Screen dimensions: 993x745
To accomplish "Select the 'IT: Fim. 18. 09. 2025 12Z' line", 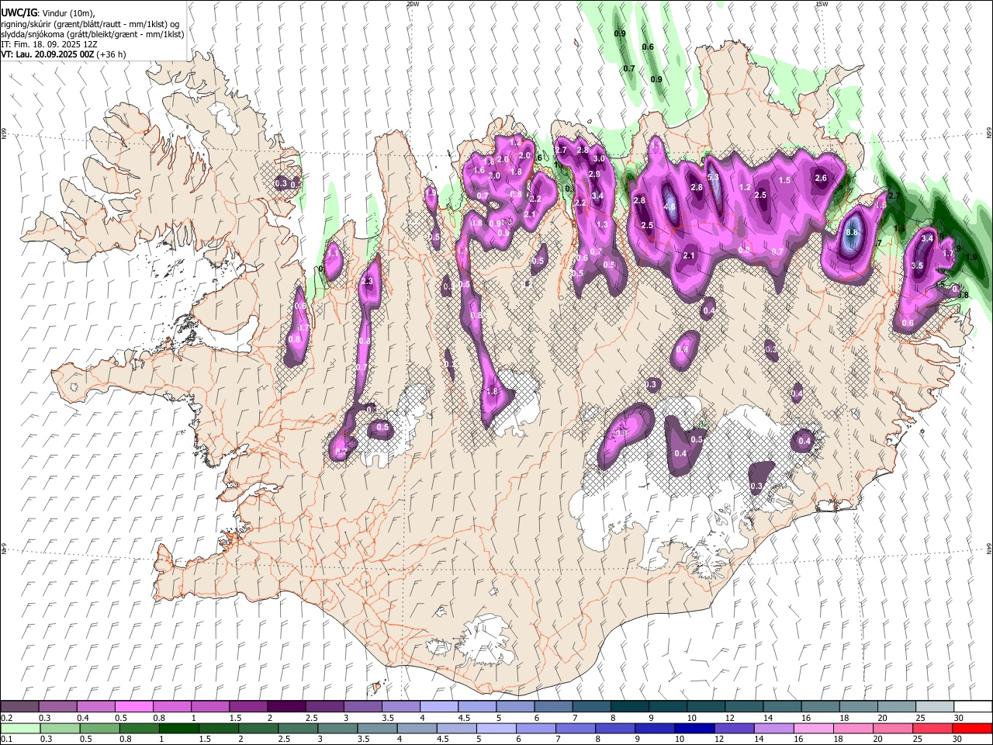I will [49, 44].
